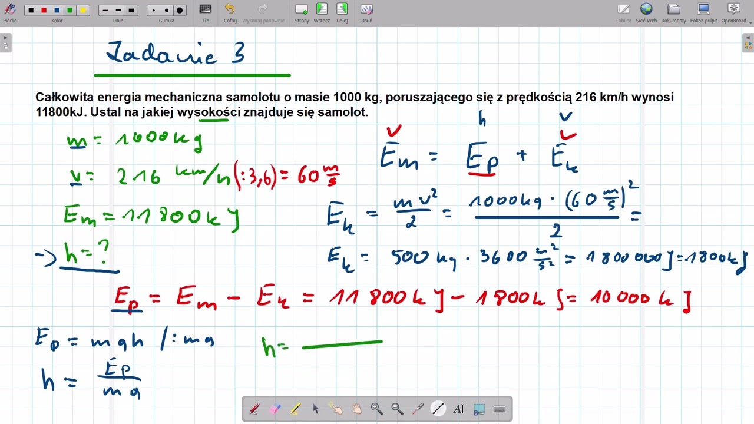The width and height of the screenshot is (754, 424).
Task: Select the pink eraser tool
Action: [x=275, y=409]
